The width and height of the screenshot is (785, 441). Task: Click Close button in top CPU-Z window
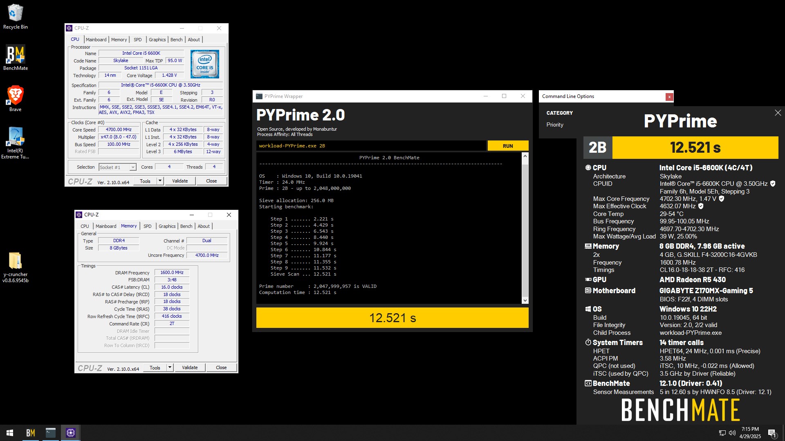211,181
